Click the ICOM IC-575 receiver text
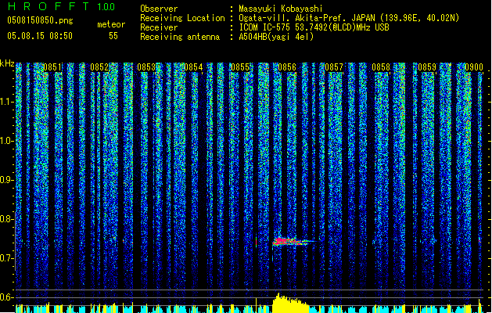This screenshot has width=492, height=313. coord(314,27)
